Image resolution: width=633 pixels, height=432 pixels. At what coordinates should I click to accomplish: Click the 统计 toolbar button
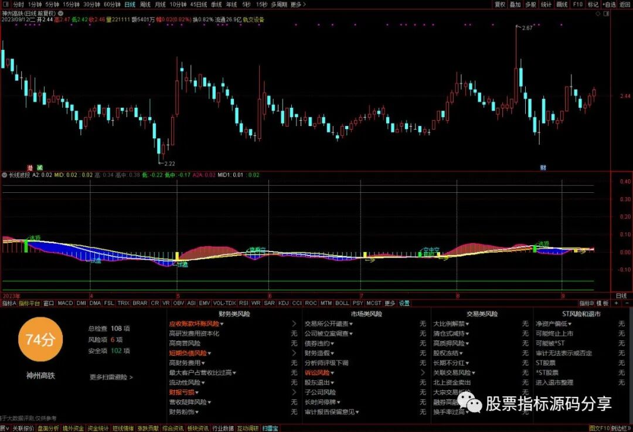tap(546, 5)
